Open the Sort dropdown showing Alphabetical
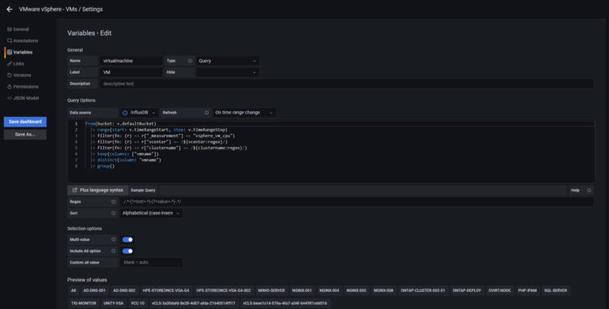The image size is (609, 309). tap(151, 213)
